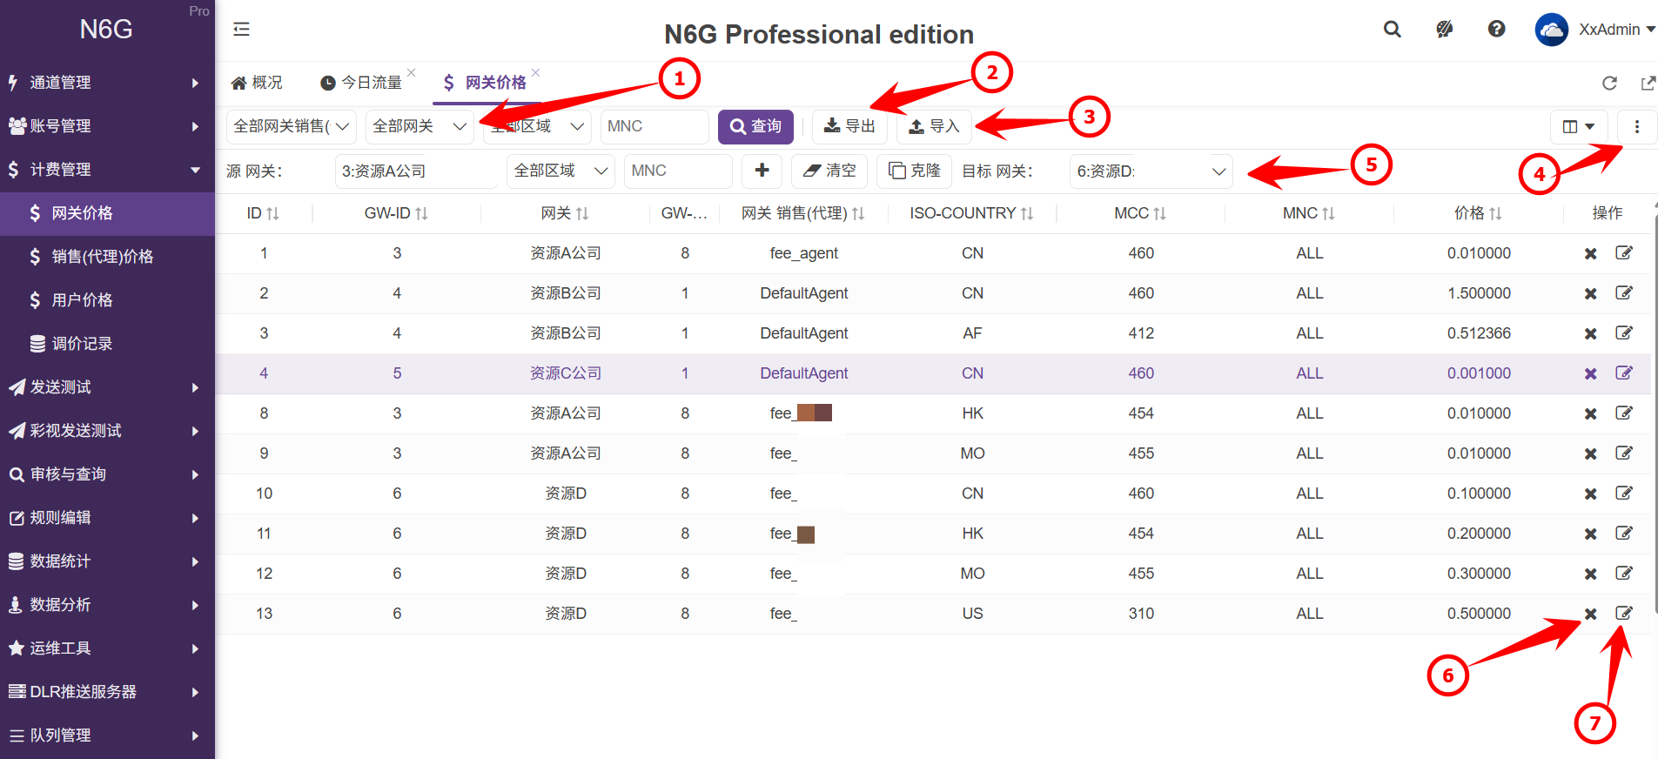Image resolution: width=1658 pixels, height=759 pixels.
Task: Click the 导出 export button
Action: (849, 127)
